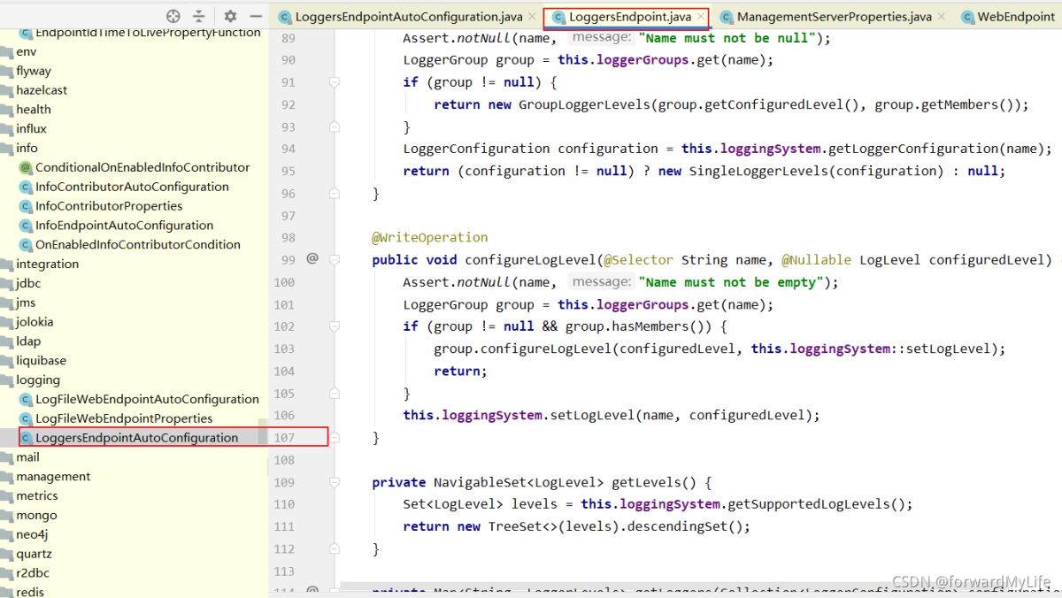The image size is (1062, 598).
Task: Click the file icon on LoggersEndpoint.java tab
Action: [558, 17]
